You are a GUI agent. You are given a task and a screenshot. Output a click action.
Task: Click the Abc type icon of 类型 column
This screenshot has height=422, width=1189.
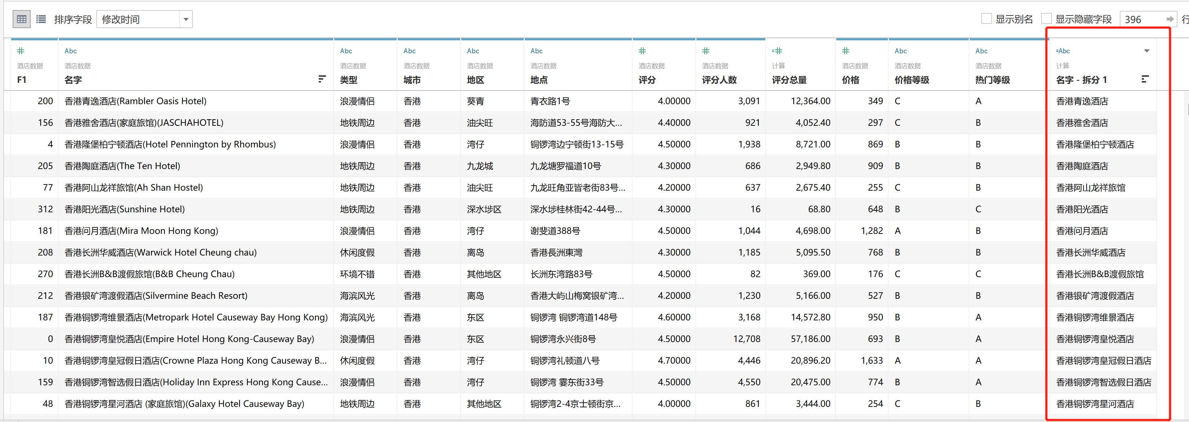(x=346, y=51)
